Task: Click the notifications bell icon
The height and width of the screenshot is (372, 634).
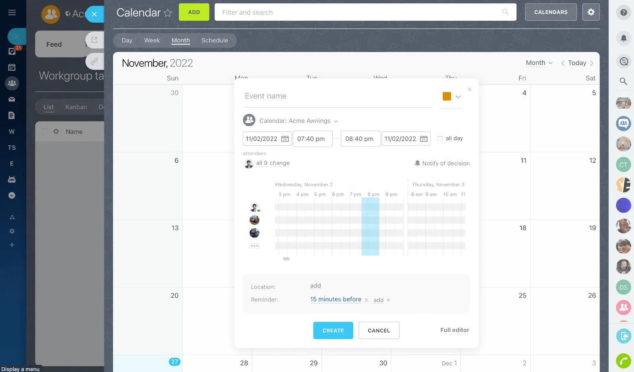Action: pos(623,38)
